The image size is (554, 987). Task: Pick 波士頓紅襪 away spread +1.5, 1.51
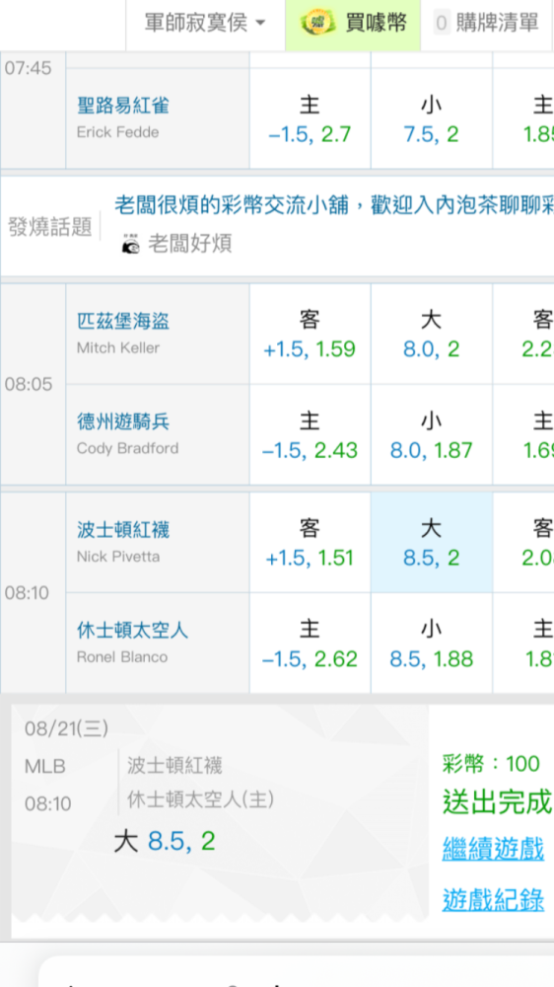(310, 543)
